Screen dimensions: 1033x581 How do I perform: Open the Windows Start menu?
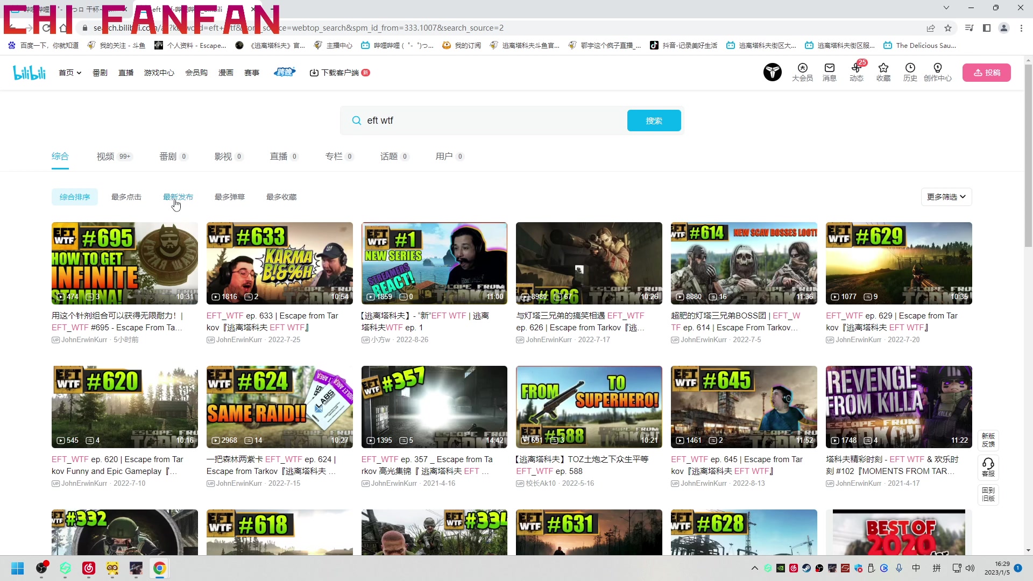click(x=18, y=568)
